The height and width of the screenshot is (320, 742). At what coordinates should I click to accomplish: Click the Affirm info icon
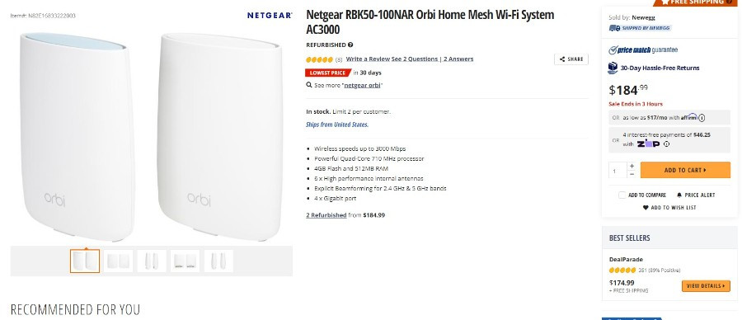(702, 118)
